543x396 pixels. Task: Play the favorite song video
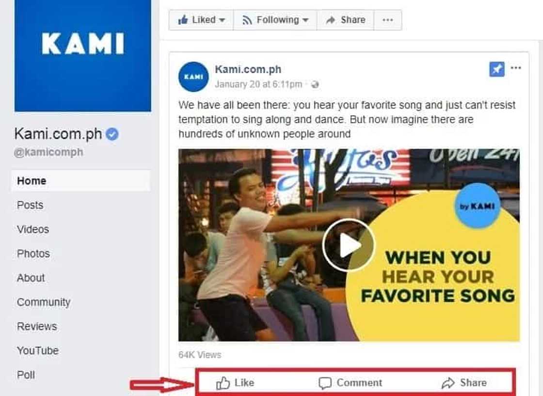[349, 245]
